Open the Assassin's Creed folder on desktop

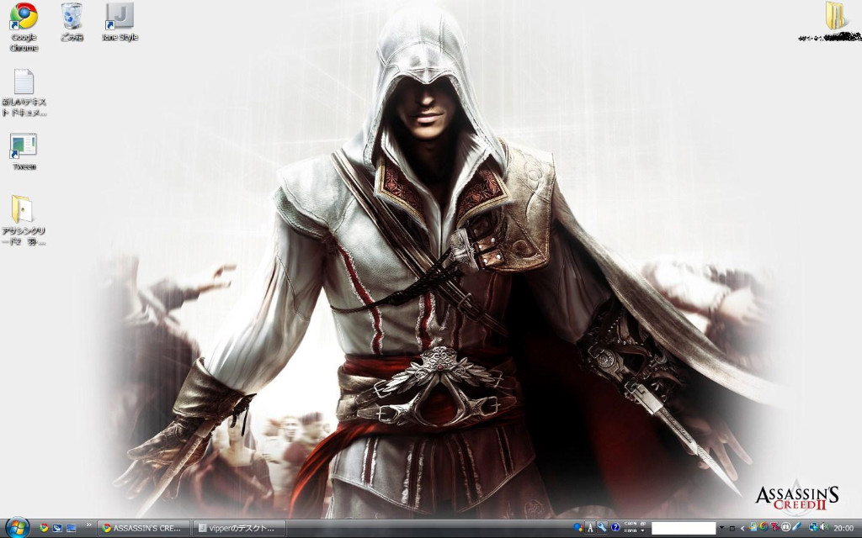[23, 221]
